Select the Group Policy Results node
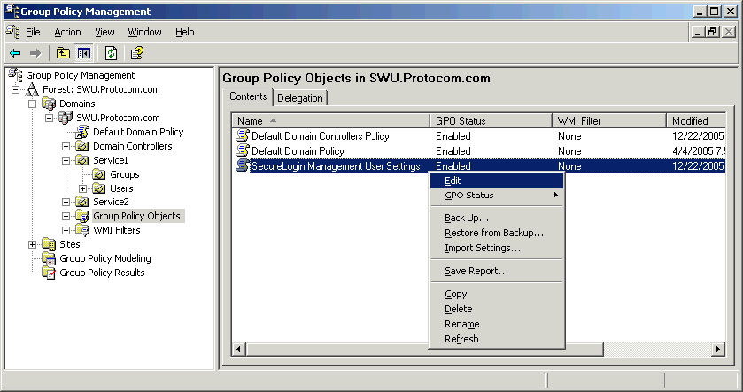Viewport: 743px width, 392px height. pyautogui.click(x=102, y=273)
